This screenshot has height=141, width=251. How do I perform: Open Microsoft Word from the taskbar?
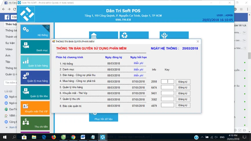coord(83,137)
